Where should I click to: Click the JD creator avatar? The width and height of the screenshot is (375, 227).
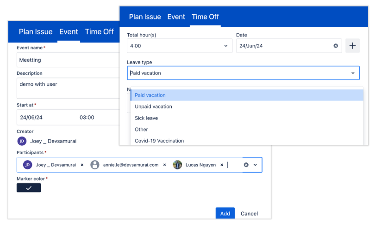(x=22, y=141)
